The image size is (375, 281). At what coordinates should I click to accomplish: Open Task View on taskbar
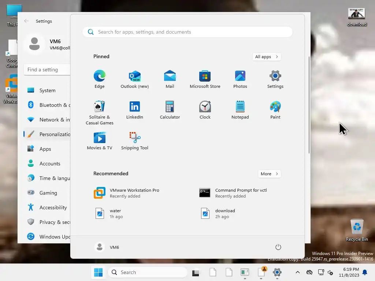click(x=196, y=272)
